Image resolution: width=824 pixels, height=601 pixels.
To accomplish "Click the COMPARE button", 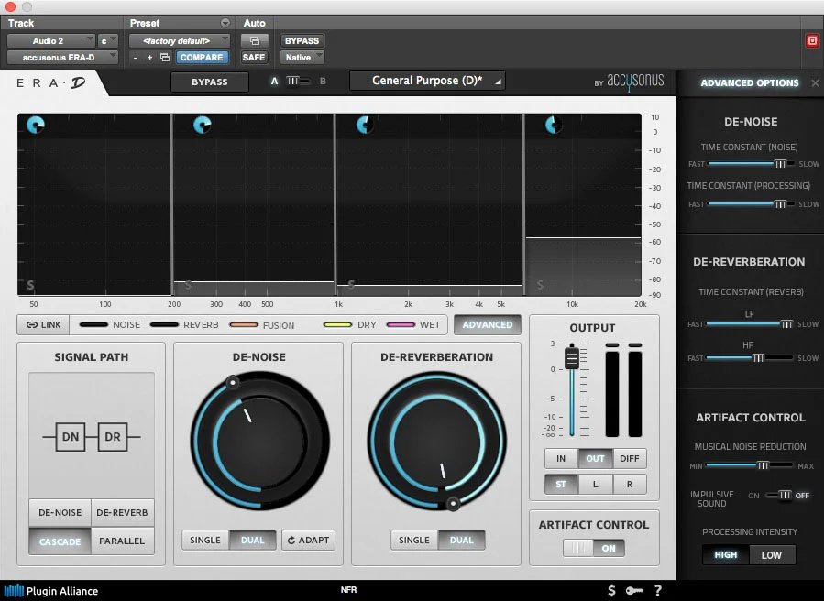I will tap(202, 58).
